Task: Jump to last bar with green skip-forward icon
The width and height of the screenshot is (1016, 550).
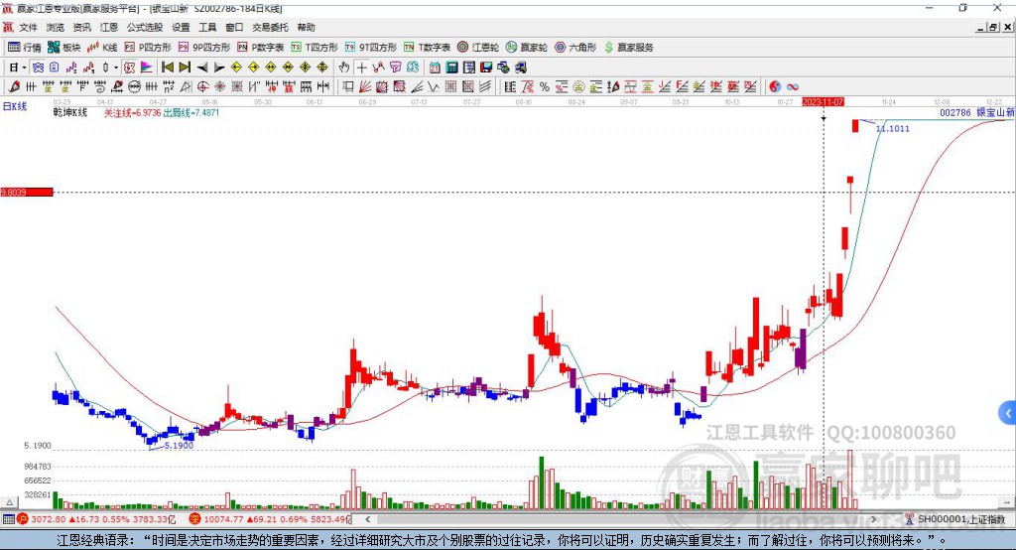Action: tap(185, 67)
